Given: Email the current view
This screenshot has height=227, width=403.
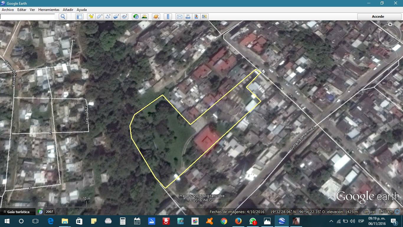Looking at the screenshot, I should (180, 17).
